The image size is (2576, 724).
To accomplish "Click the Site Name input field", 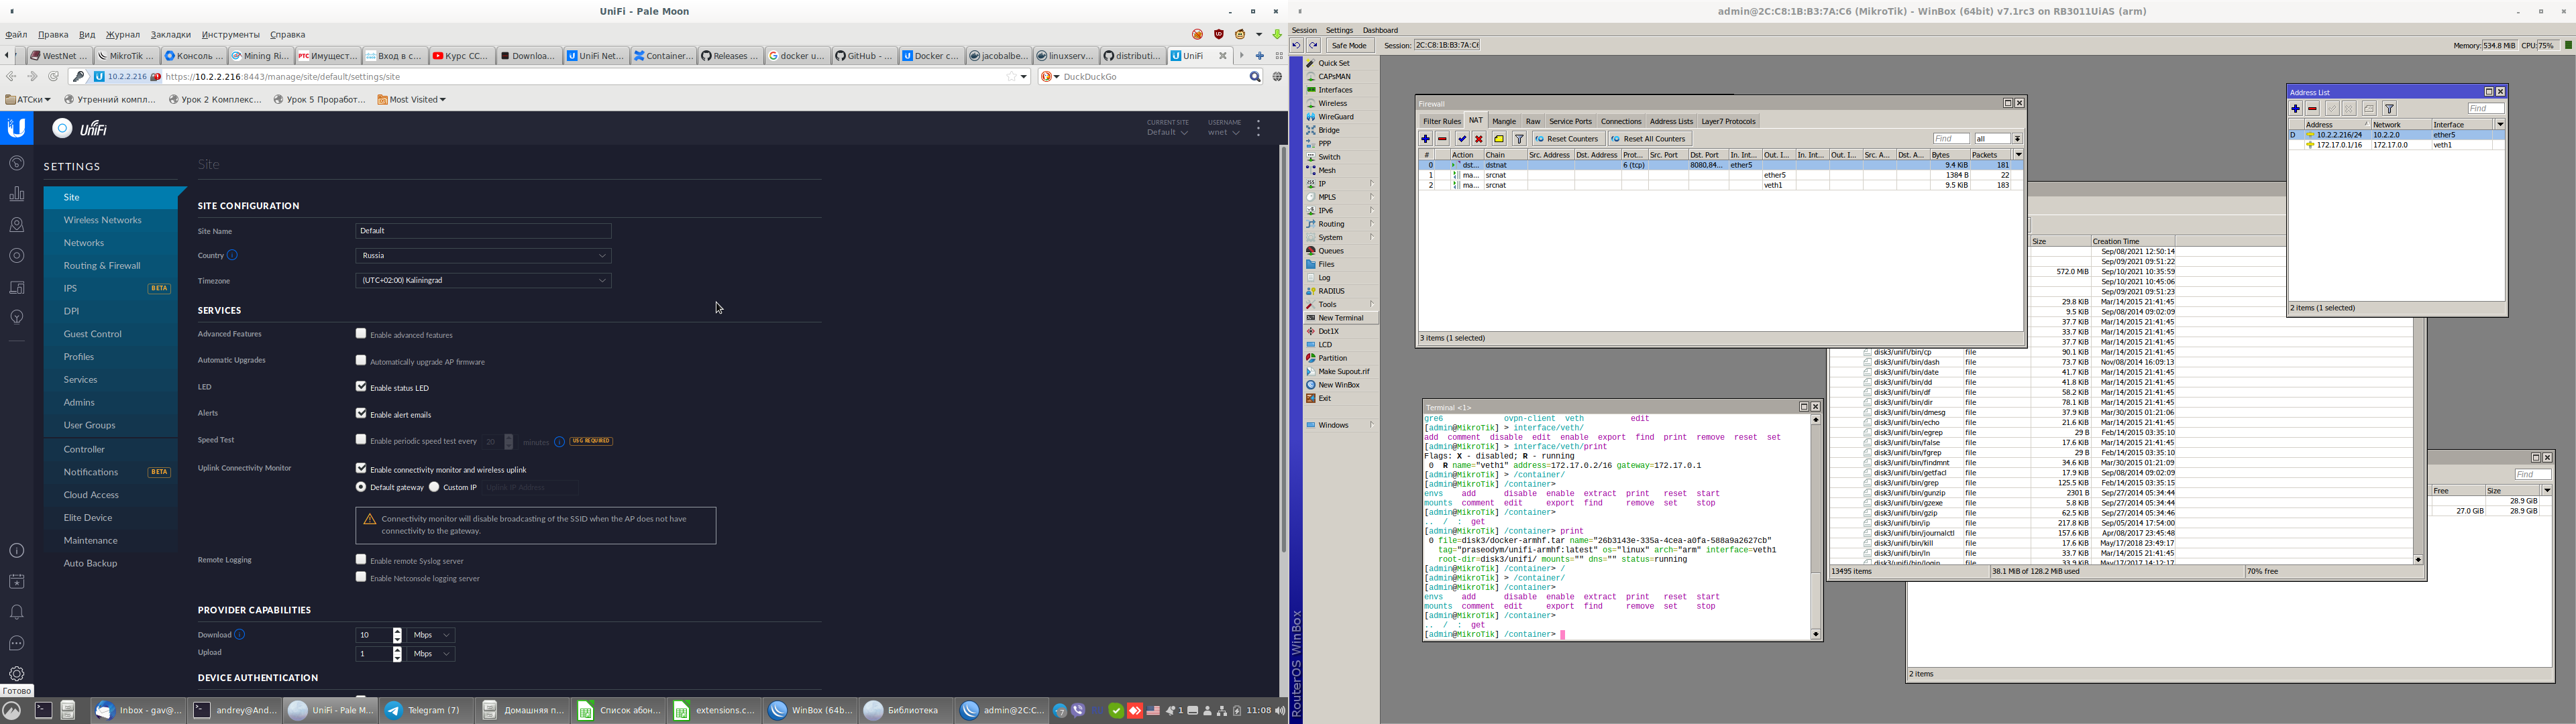I will 483,231.
